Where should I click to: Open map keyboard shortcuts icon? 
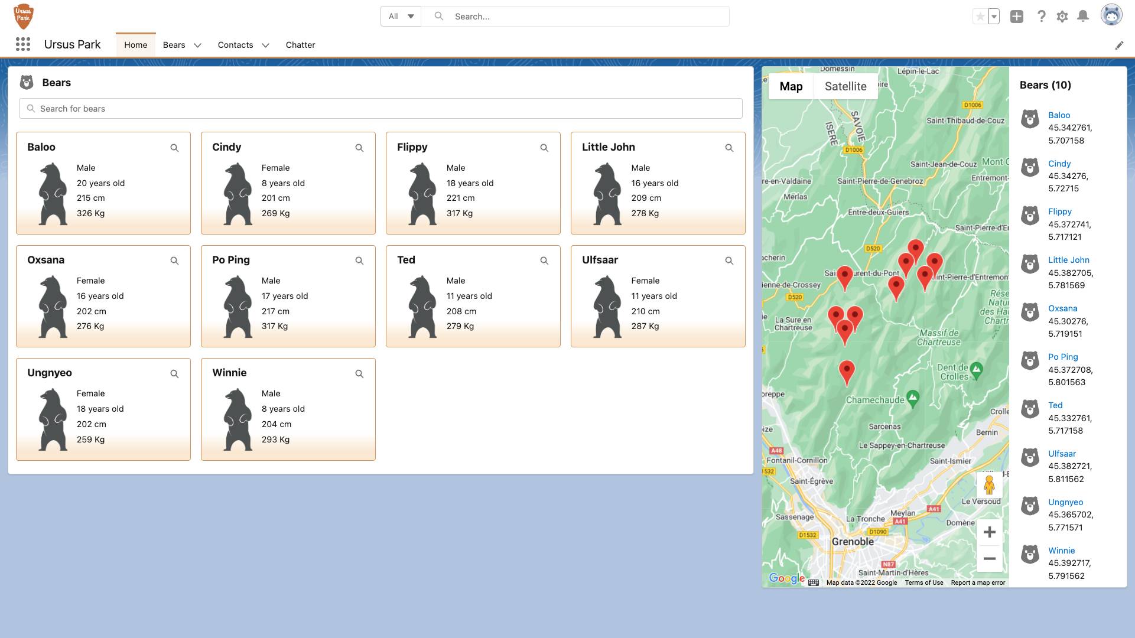(814, 582)
